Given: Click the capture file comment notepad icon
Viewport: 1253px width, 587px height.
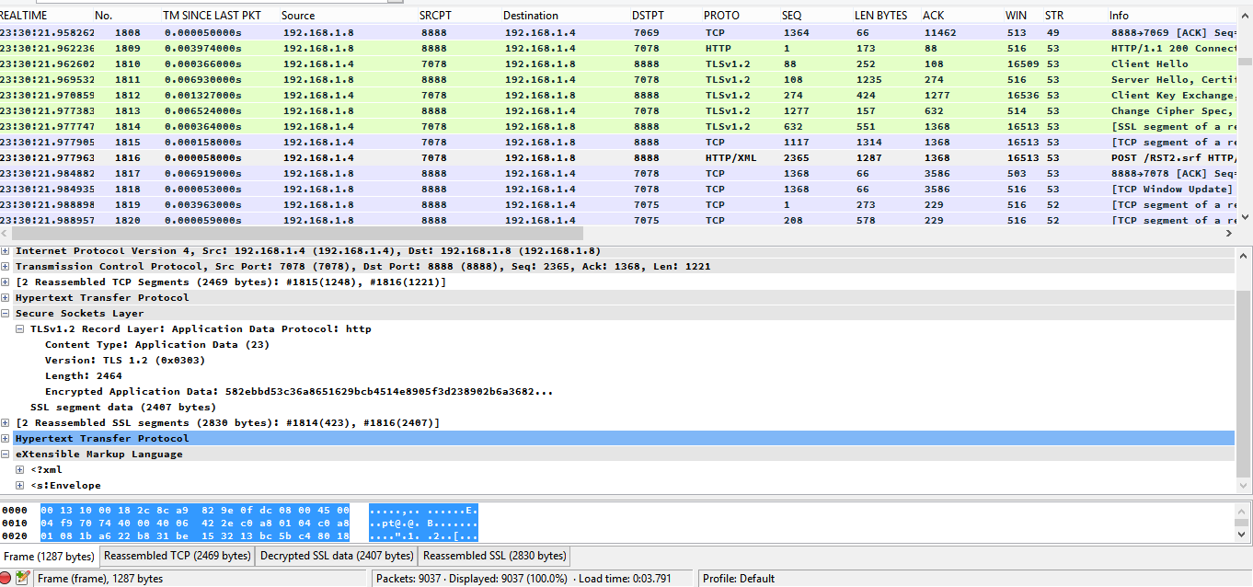Looking at the screenshot, I should coord(23,579).
